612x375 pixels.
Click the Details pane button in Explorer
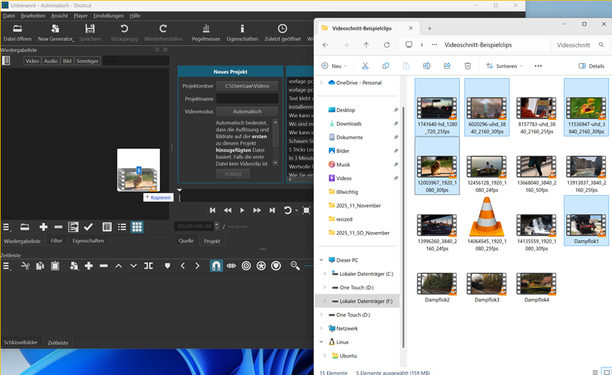(x=591, y=66)
